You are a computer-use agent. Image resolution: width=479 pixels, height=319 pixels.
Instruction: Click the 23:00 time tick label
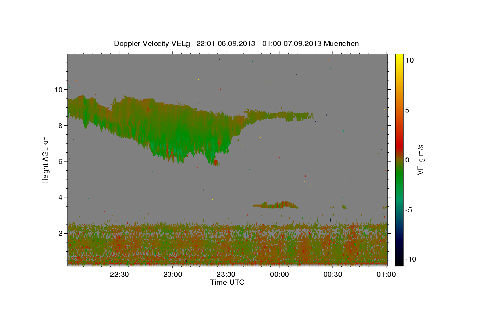point(172,274)
